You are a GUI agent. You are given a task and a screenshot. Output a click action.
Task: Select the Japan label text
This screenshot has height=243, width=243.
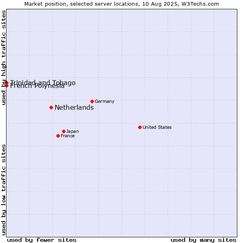pyautogui.click(x=72, y=131)
